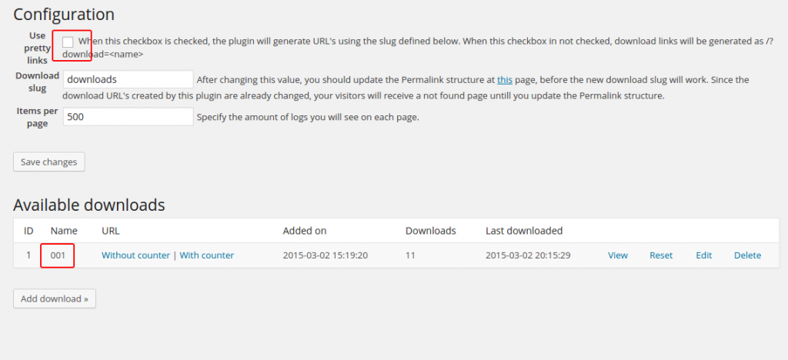The image size is (788, 360).
Task: Click the URL column header
Action: [x=111, y=231]
